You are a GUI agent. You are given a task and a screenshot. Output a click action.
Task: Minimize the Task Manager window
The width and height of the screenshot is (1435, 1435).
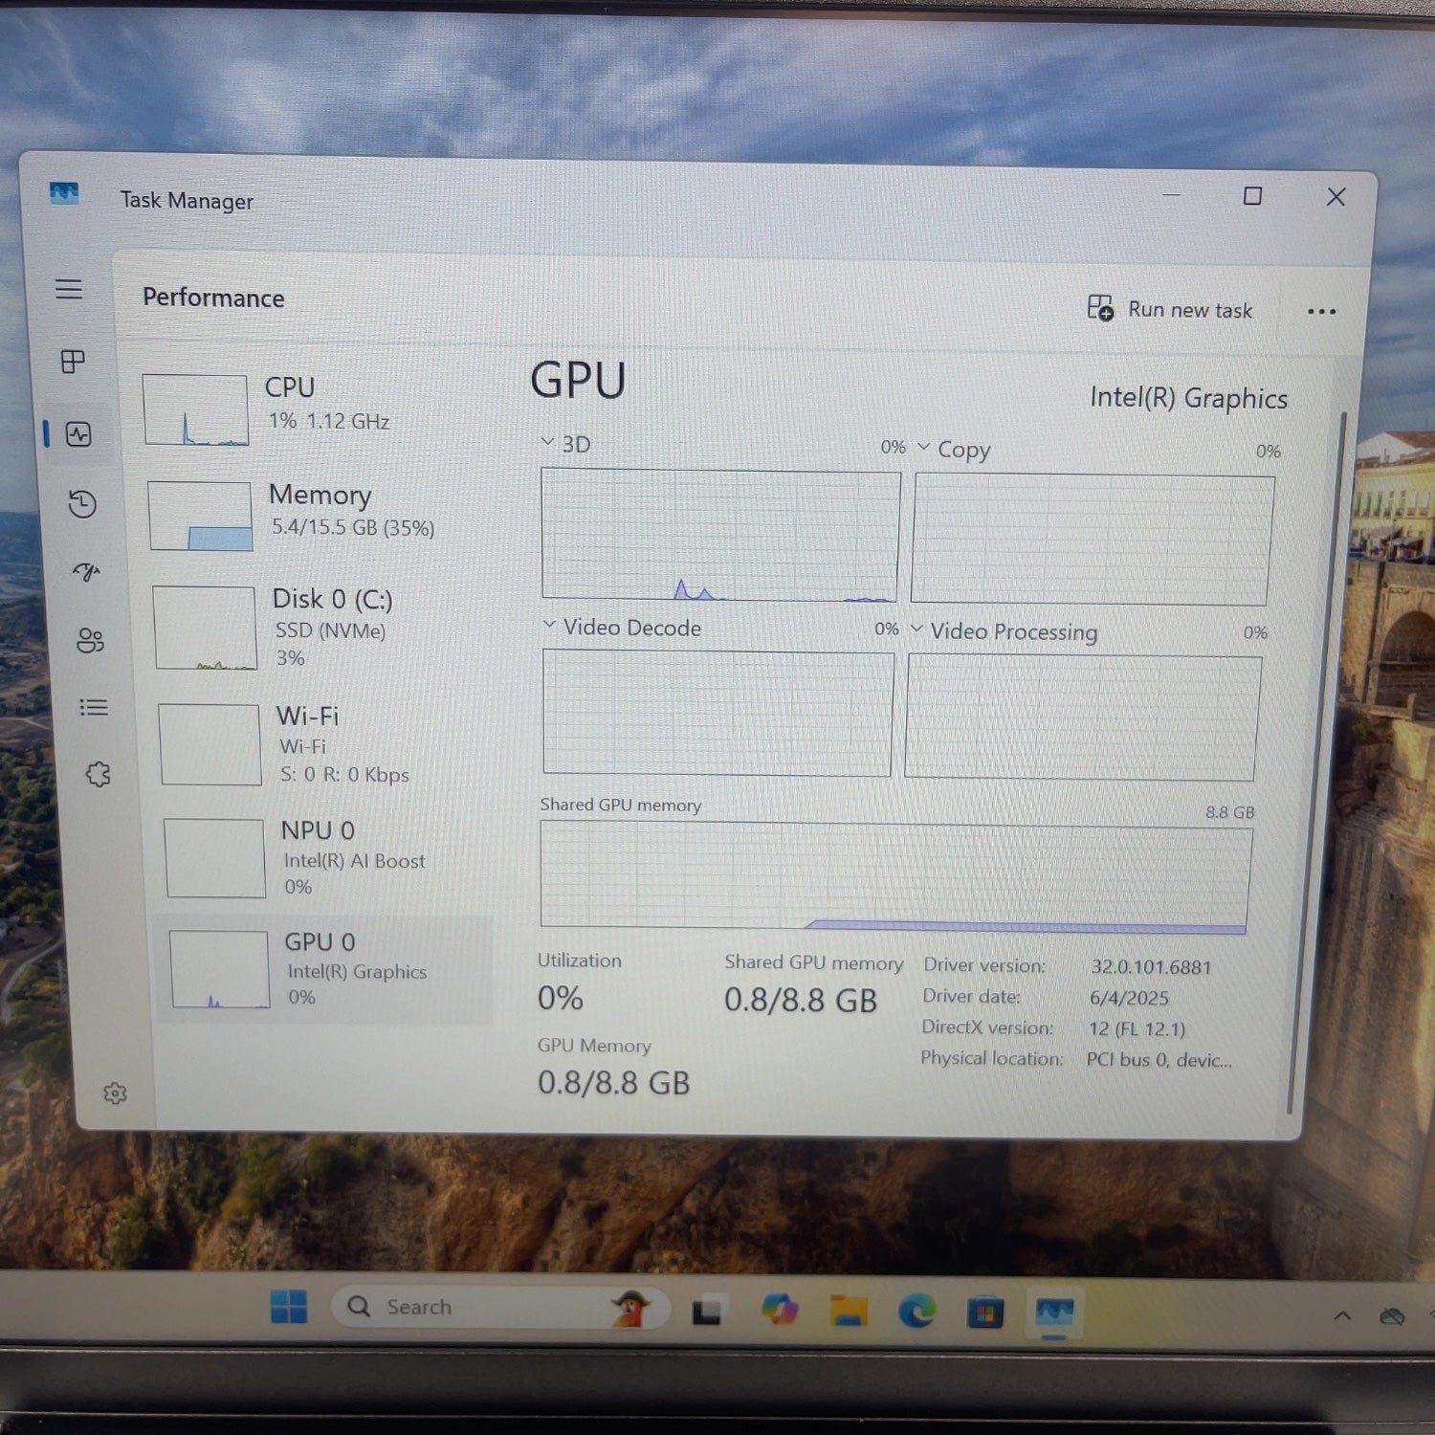pyautogui.click(x=1171, y=194)
